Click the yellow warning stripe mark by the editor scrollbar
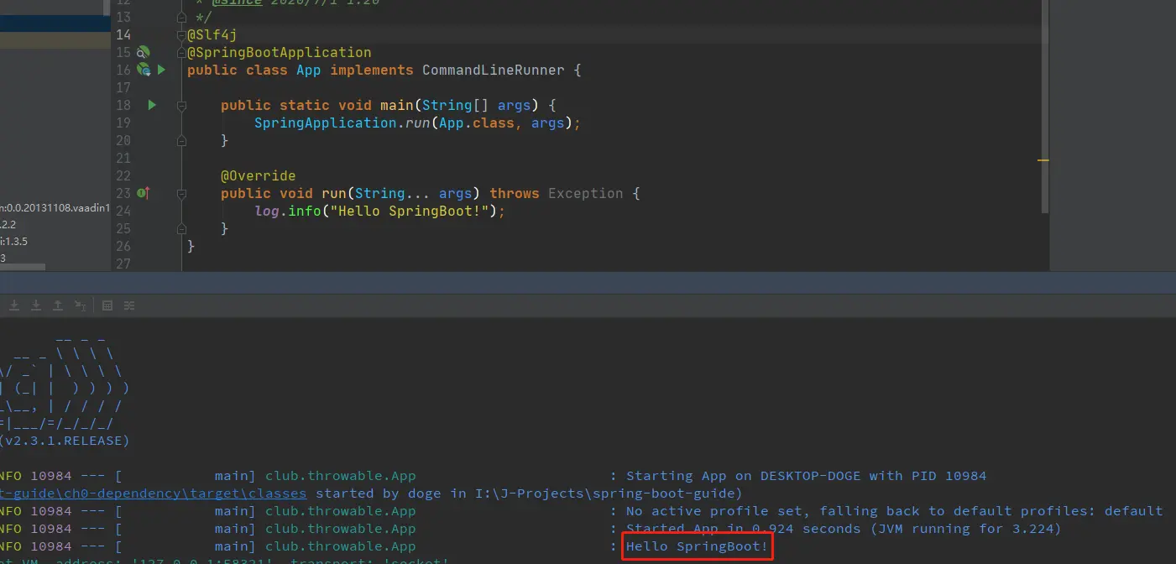The height and width of the screenshot is (564, 1176). tap(1043, 159)
